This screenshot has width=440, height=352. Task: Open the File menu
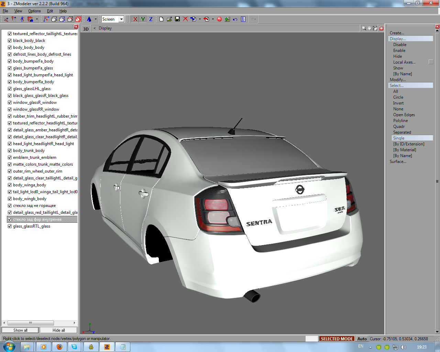click(5, 11)
